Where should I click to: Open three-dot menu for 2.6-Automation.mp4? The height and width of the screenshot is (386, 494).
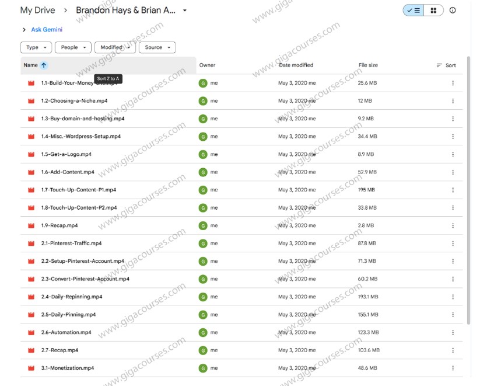(453, 333)
